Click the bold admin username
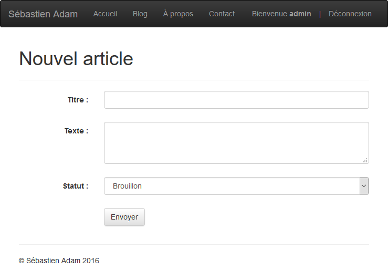This screenshot has height=270, width=388. click(300, 14)
